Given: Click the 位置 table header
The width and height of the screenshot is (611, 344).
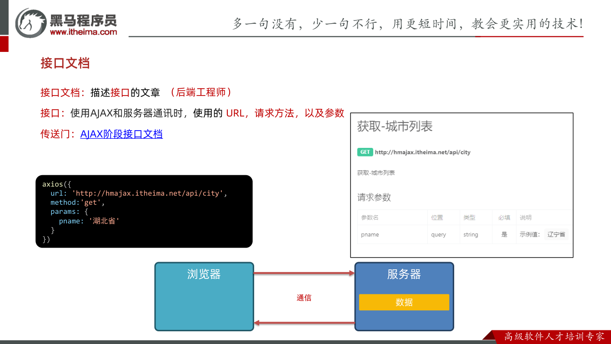Looking at the screenshot, I should (x=437, y=218).
